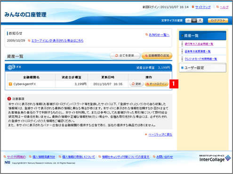Image resolution: width=233 pixels, height=174 pixels.
Task: Open the ヘルプ link
Action: [224, 7]
